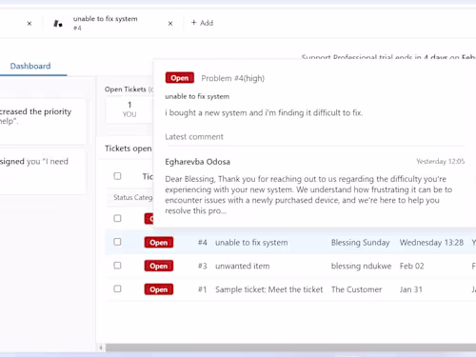Click the Open badge on ticket #1 row
The width and height of the screenshot is (476, 357).
[x=159, y=289]
